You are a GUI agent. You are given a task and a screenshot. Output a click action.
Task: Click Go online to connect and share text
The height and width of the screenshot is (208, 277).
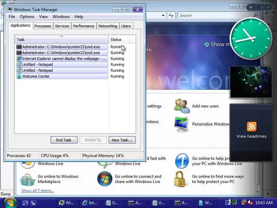click(138, 179)
